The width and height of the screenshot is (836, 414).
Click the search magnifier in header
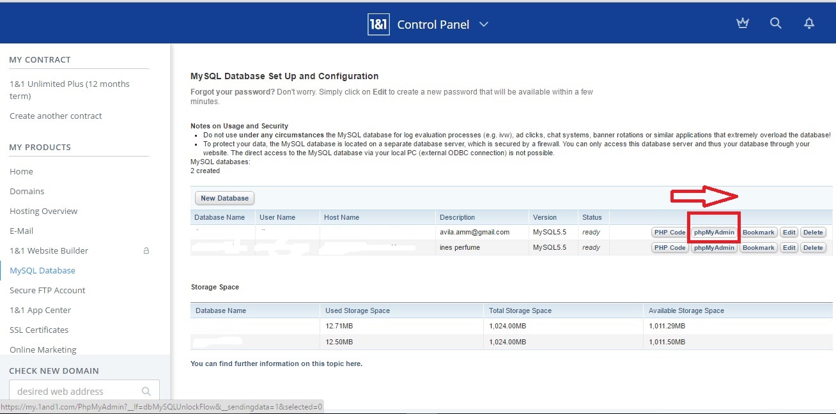pyautogui.click(x=776, y=23)
